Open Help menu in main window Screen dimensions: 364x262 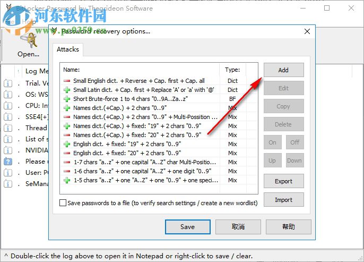coord(29,22)
